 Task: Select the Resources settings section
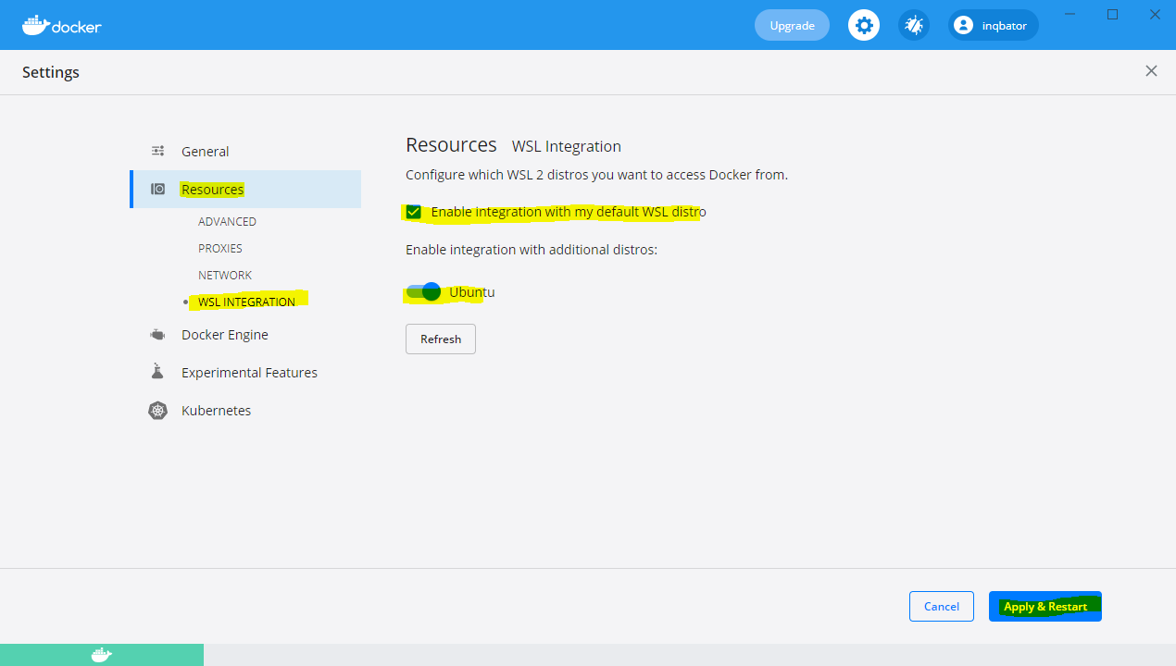tap(245, 189)
